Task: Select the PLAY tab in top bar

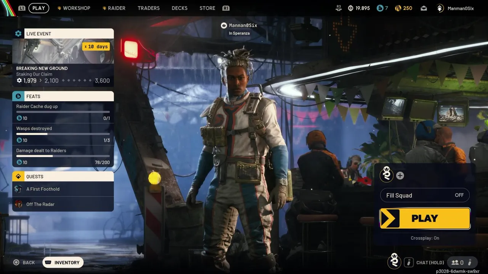Action: click(x=39, y=8)
